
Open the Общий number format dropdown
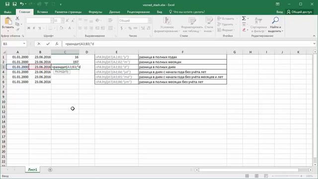click(150, 20)
